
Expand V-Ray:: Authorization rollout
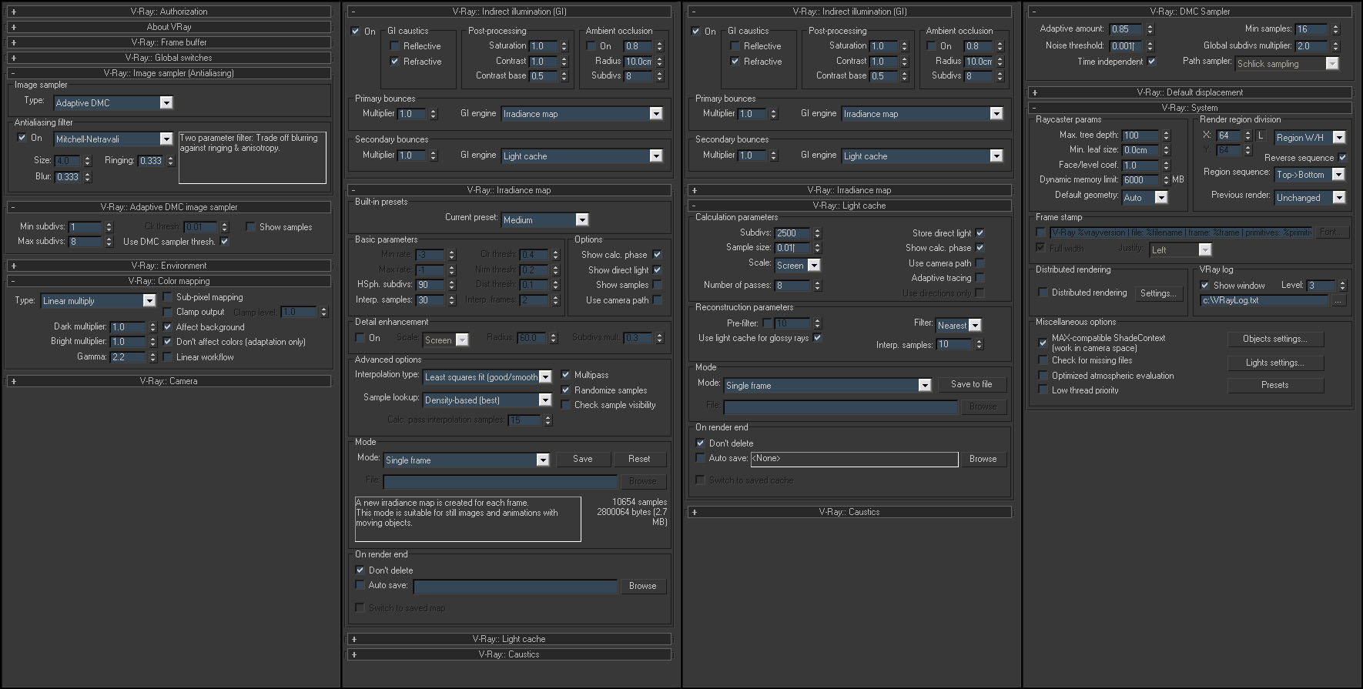coord(169,12)
